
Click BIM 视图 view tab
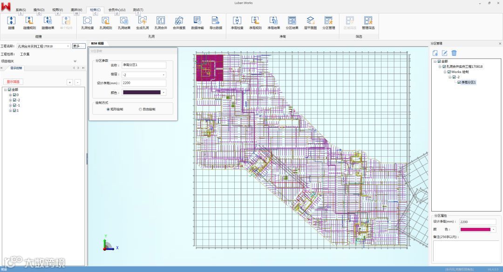97,43
